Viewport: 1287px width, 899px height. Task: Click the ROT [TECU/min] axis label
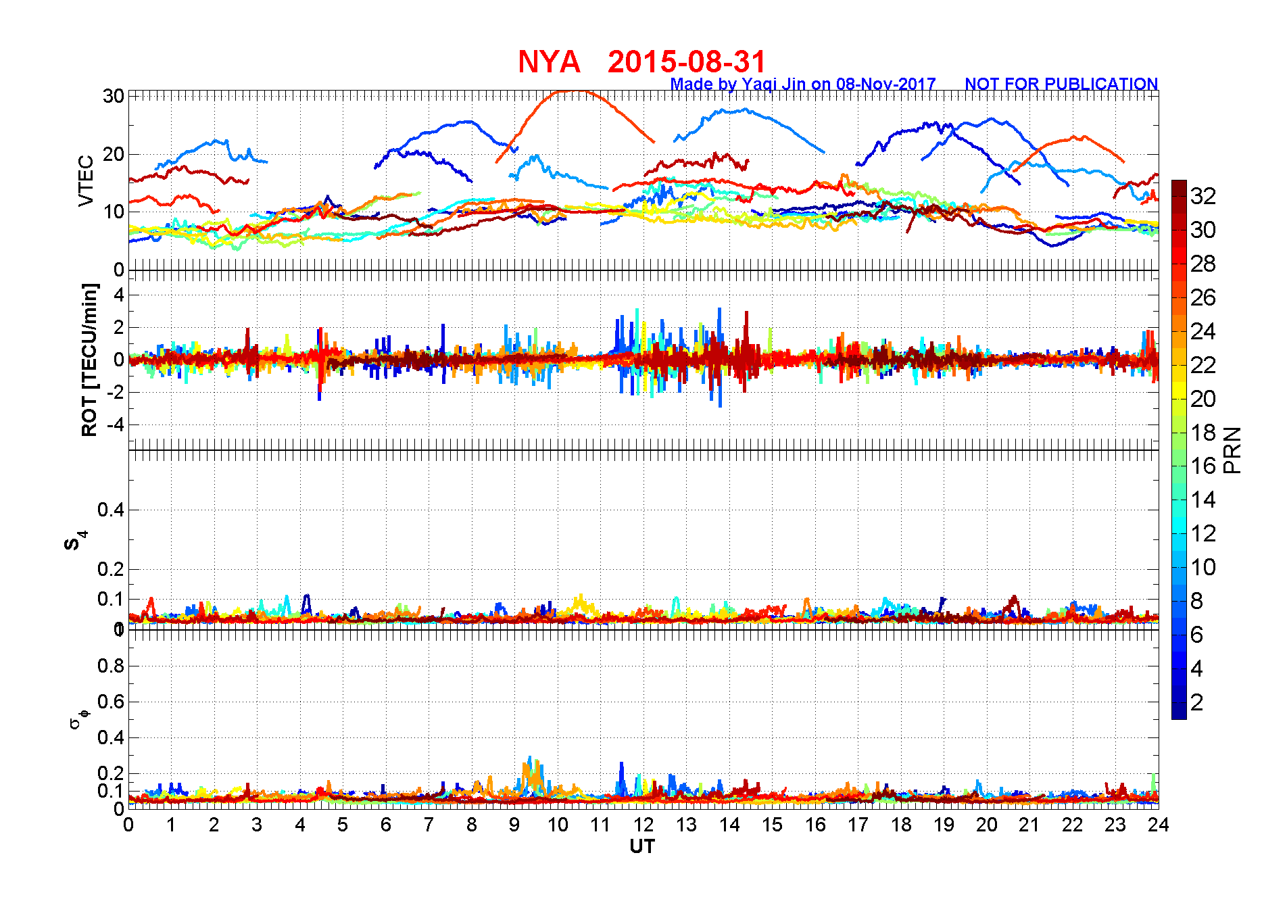tap(89, 360)
